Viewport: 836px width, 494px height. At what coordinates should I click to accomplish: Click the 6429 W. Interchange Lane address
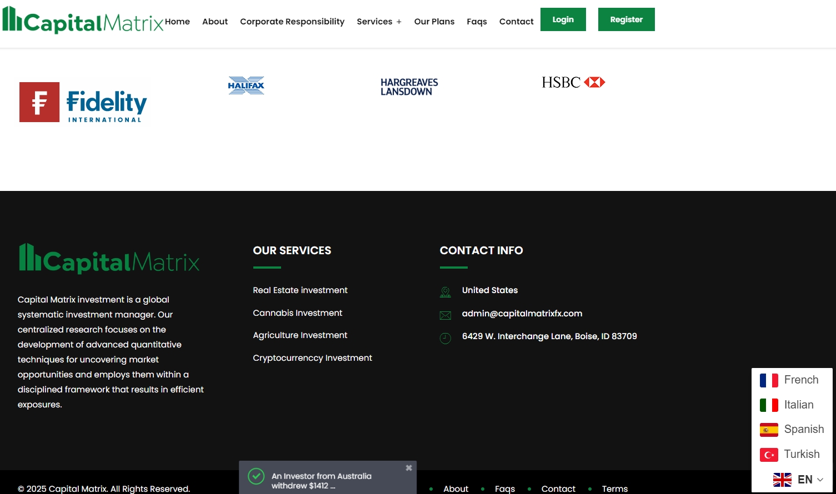[549, 336]
